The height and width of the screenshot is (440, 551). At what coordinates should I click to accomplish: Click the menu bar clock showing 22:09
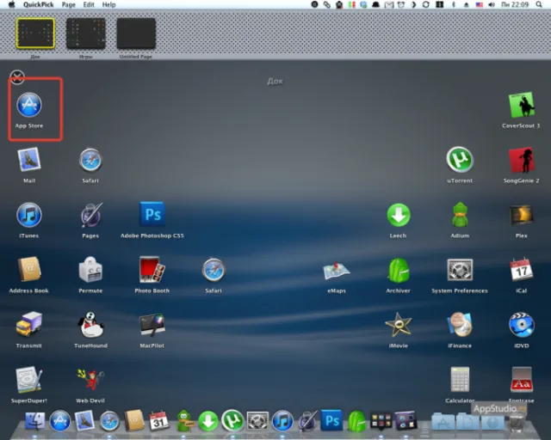515,4
